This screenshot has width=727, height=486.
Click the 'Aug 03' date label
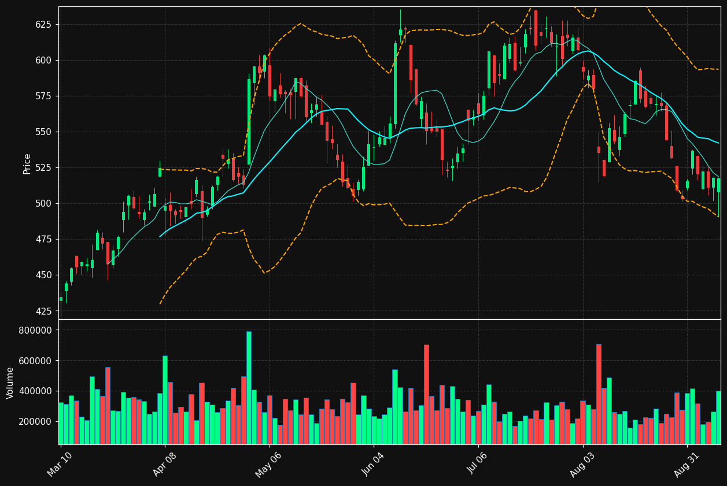(x=582, y=465)
